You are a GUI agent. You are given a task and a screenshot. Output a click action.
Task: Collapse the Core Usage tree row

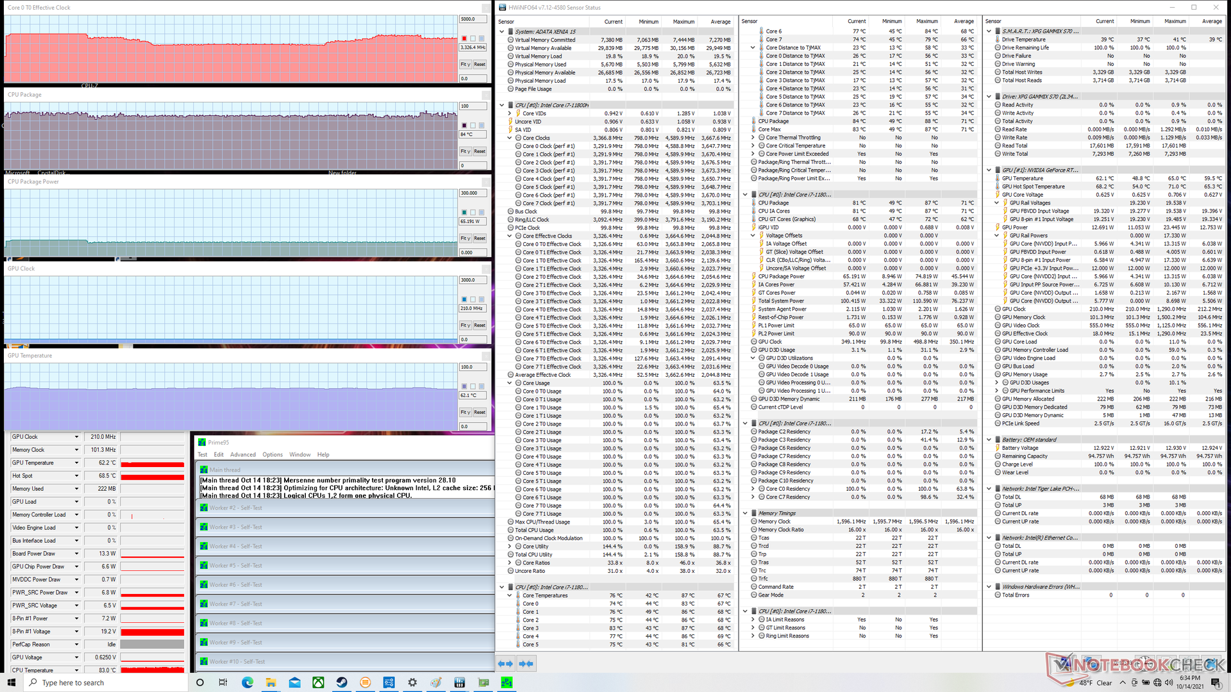(x=510, y=383)
